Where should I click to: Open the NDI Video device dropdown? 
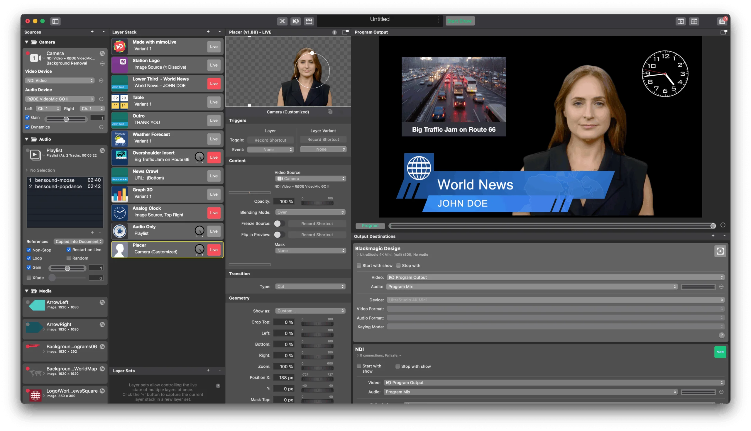[x=60, y=81]
